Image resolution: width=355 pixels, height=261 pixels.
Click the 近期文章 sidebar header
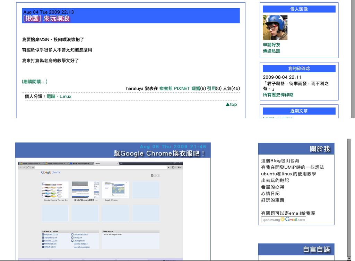pyautogui.click(x=299, y=111)
